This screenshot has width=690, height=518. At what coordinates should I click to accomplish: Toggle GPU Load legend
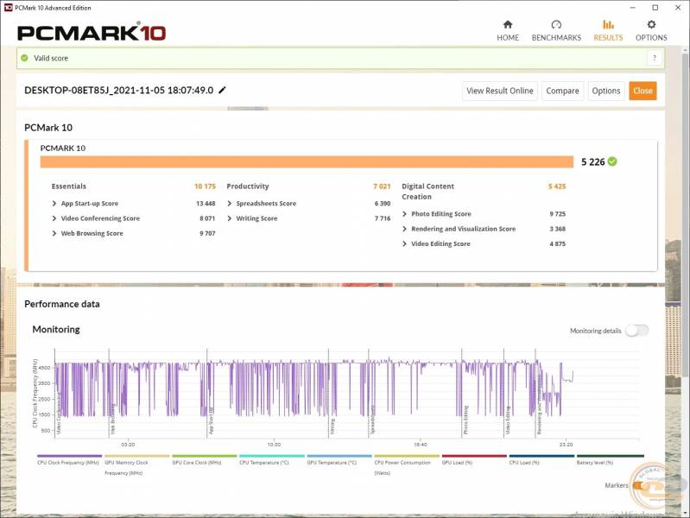[x=474, y=459]
